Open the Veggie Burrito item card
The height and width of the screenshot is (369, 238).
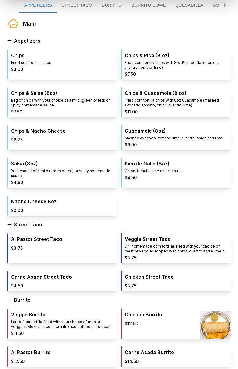tap(62, 324)
